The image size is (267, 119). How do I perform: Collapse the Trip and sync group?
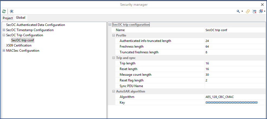coord(114,58)
